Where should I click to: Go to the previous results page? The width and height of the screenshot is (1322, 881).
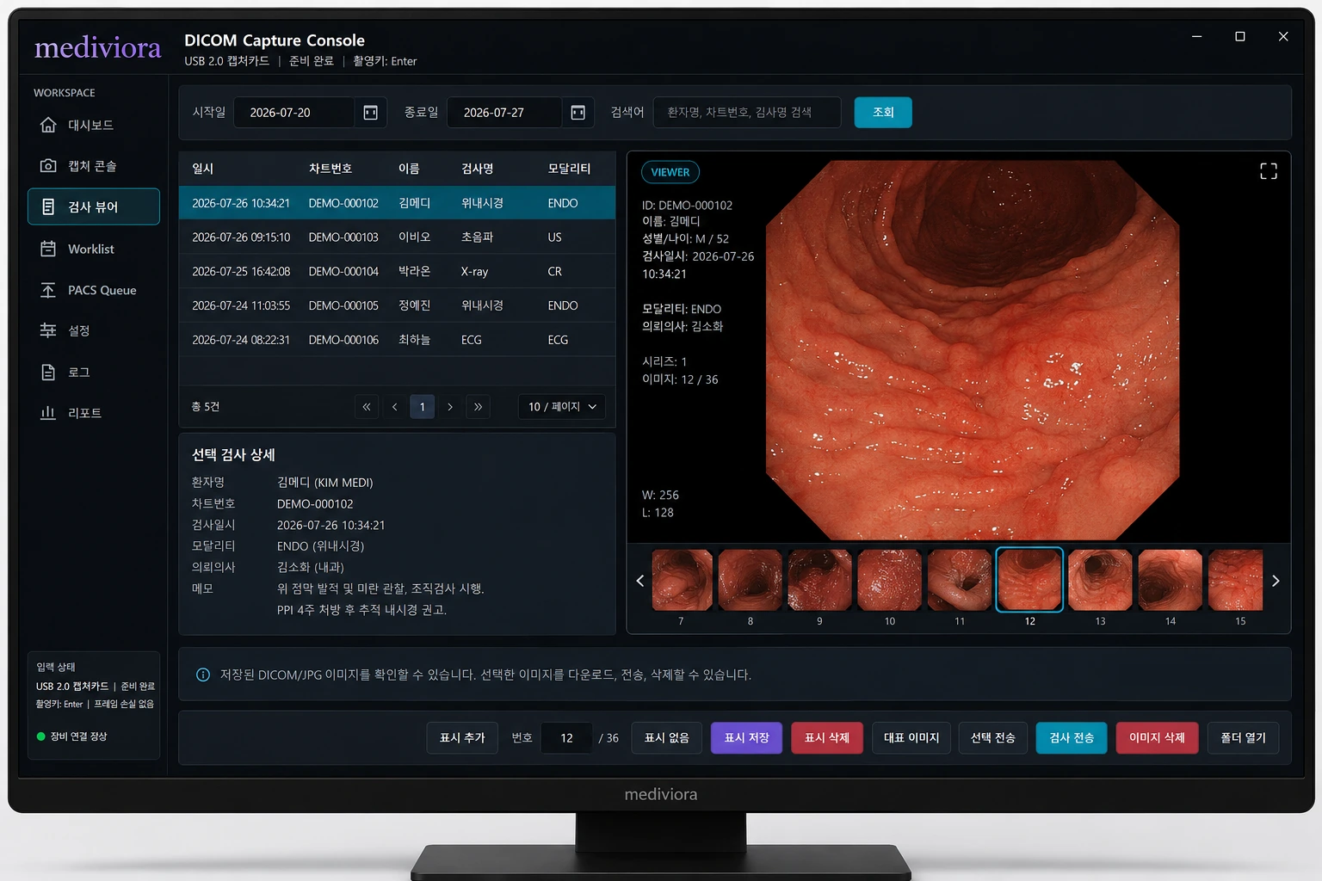394,407
